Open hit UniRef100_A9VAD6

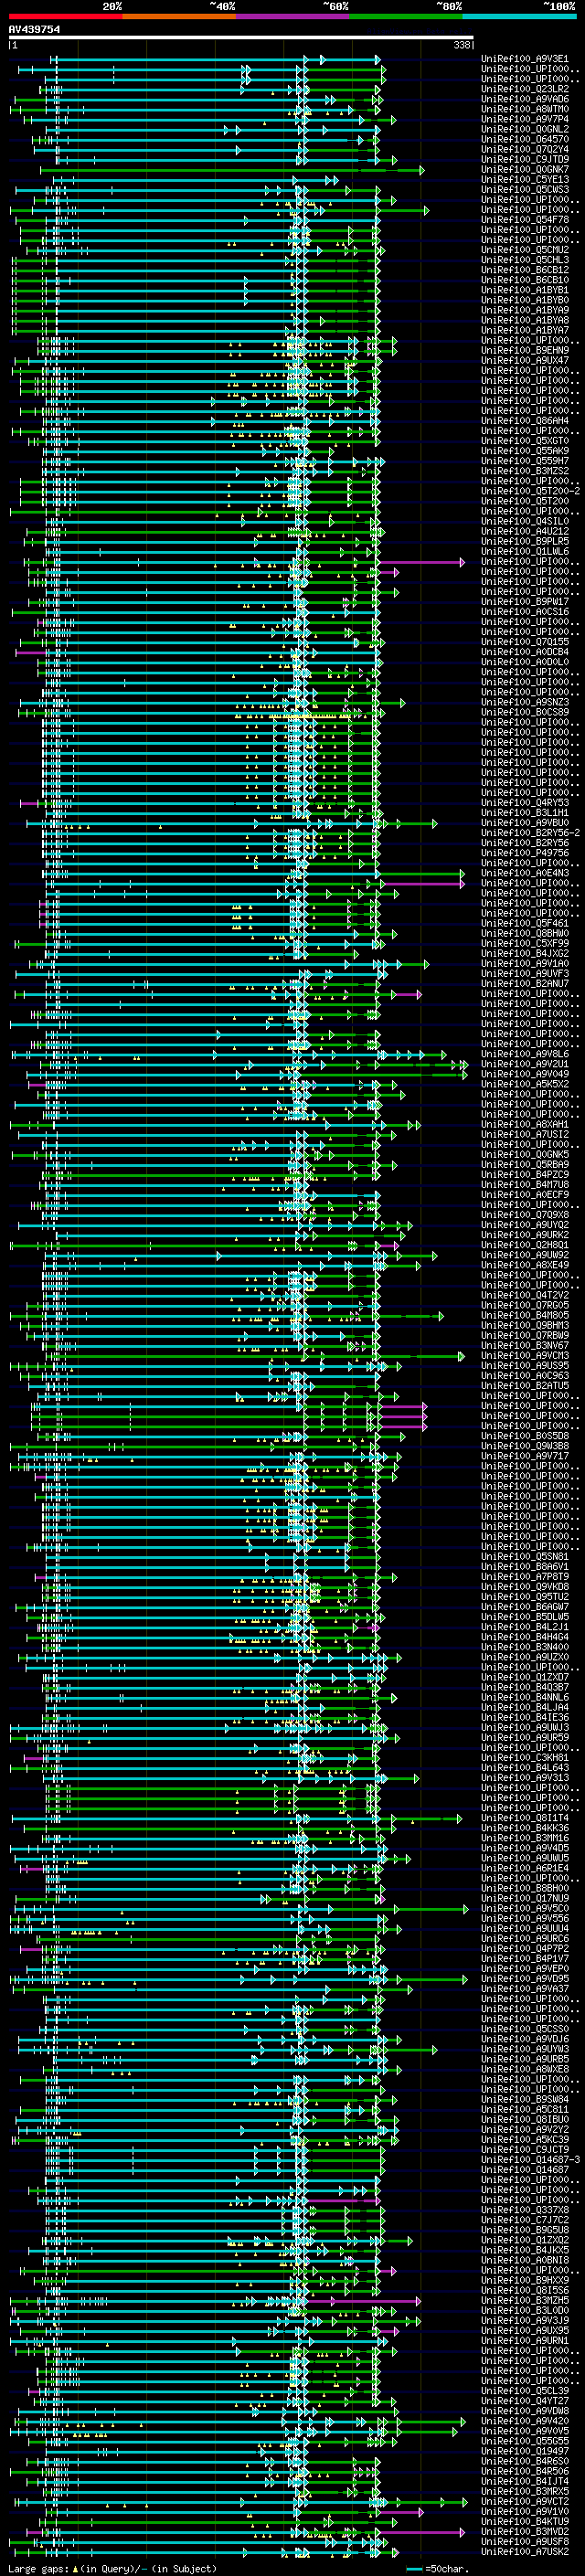point(525,99)
